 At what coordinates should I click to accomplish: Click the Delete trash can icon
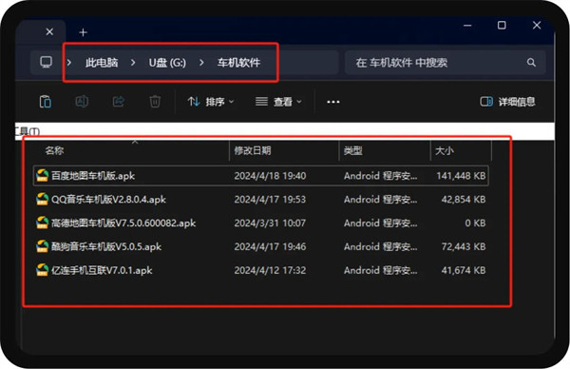pos(155,102)
